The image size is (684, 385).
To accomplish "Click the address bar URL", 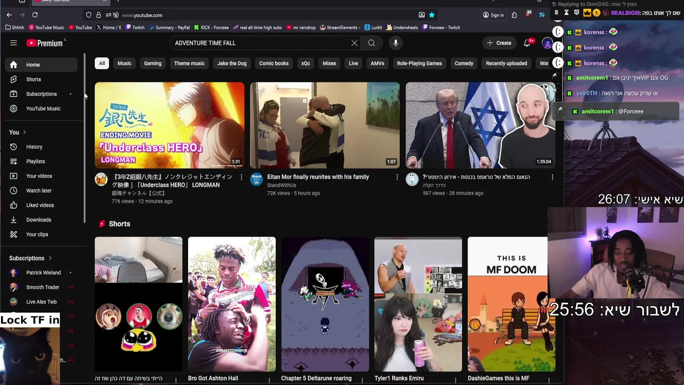I will point(142,15).
